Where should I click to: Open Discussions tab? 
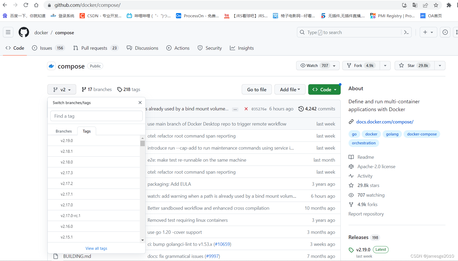[142, 48]
